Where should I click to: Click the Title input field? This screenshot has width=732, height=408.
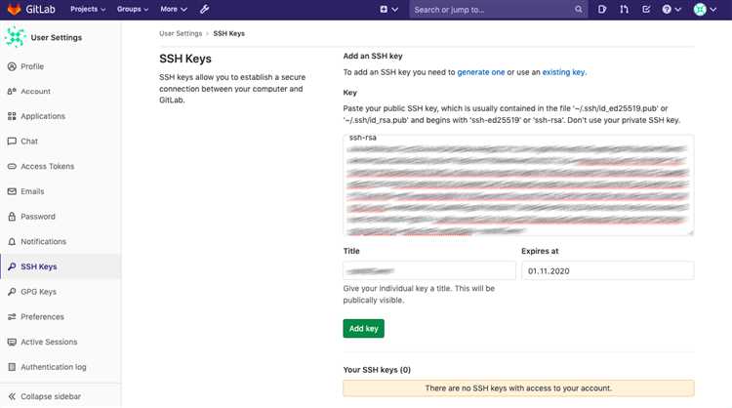[429, 270]
